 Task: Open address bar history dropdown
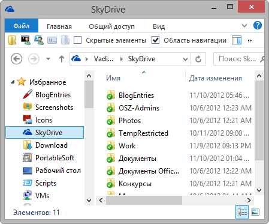point(185,59)
